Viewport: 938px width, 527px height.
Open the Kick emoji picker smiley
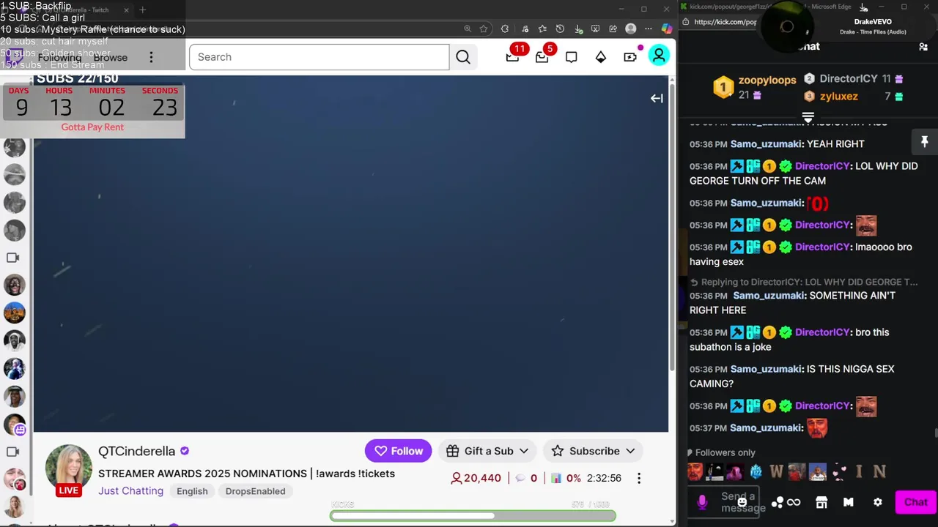pyautogui.click(x=742, y=503)
